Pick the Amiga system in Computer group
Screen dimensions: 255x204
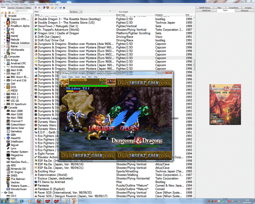(14, 60)
